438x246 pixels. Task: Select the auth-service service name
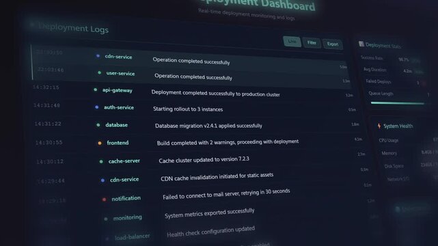coord(119,107)
